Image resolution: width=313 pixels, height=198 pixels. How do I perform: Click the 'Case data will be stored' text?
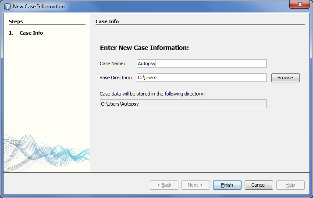coord(152,94)
